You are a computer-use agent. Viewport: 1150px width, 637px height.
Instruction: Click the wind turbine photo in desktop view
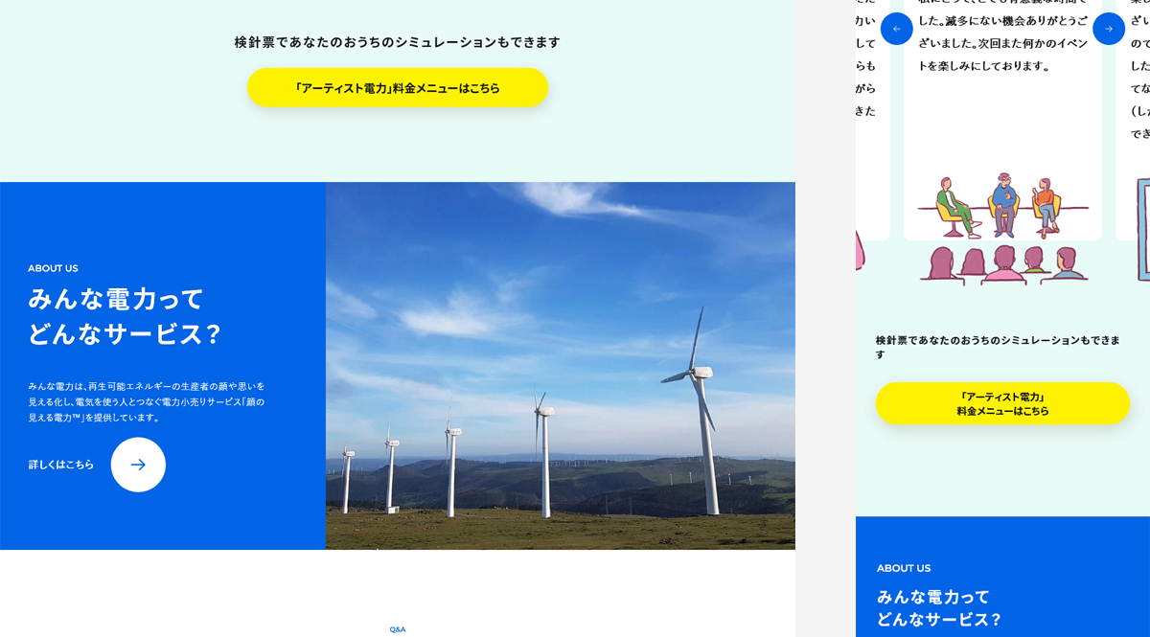tap(561, 366)
